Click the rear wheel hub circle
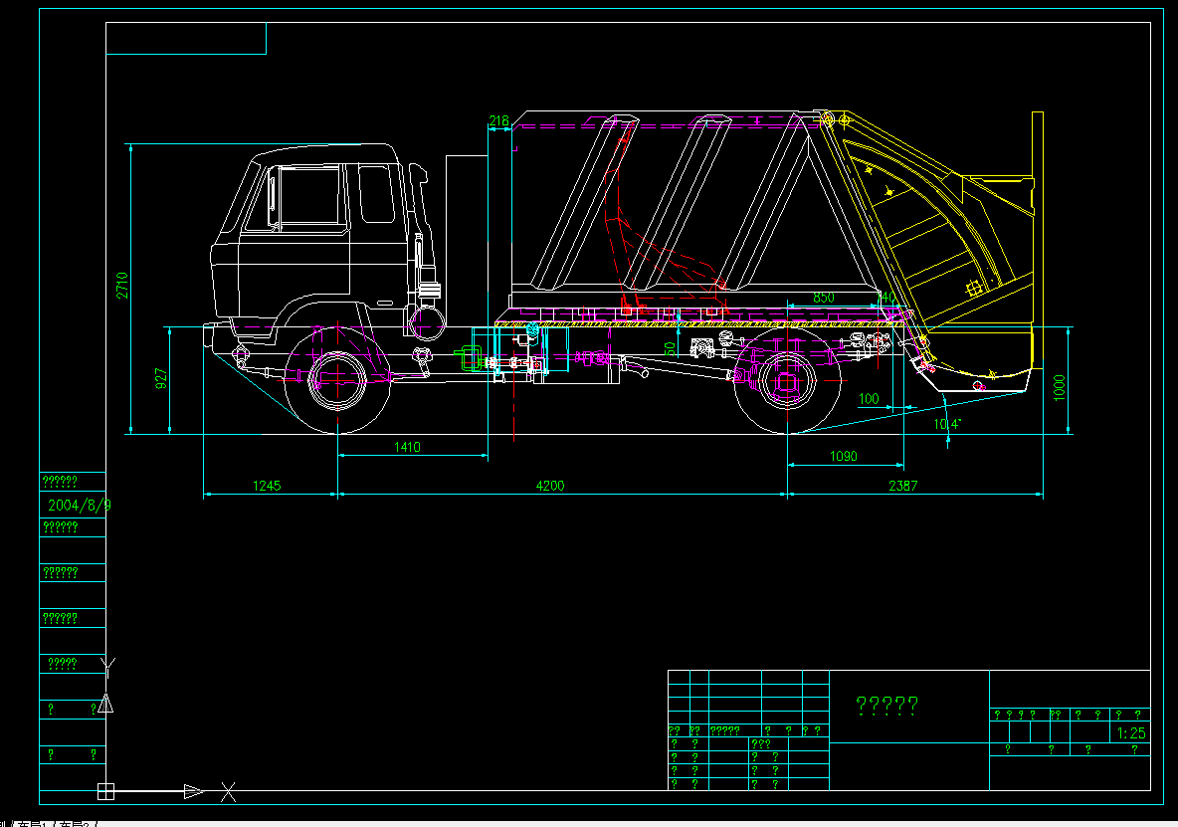Screen dimensions: 1178x827 click(x=786, y=381)
